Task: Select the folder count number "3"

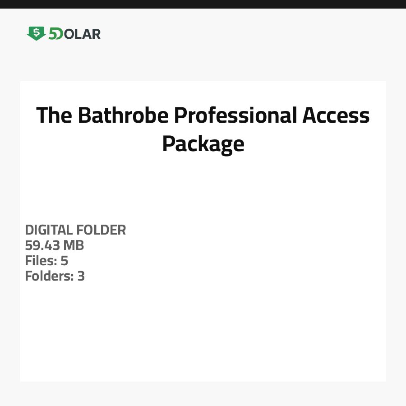Action: coord(81,276)
